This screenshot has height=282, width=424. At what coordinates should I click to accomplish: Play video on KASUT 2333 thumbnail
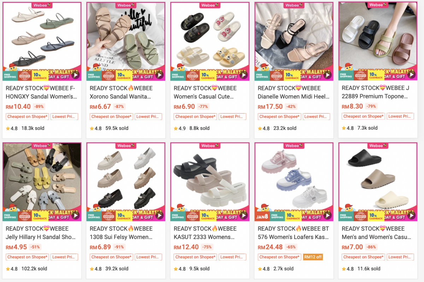click(243, 215)
